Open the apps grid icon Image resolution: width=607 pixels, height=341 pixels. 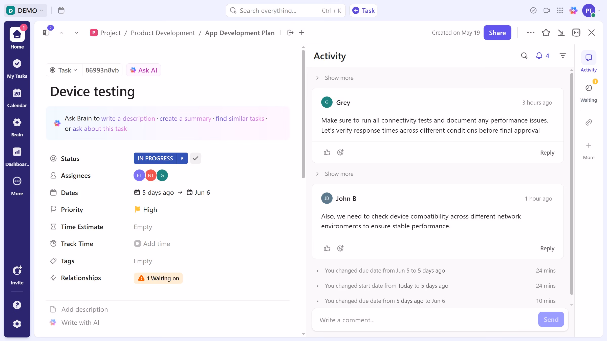click(560, 10)
